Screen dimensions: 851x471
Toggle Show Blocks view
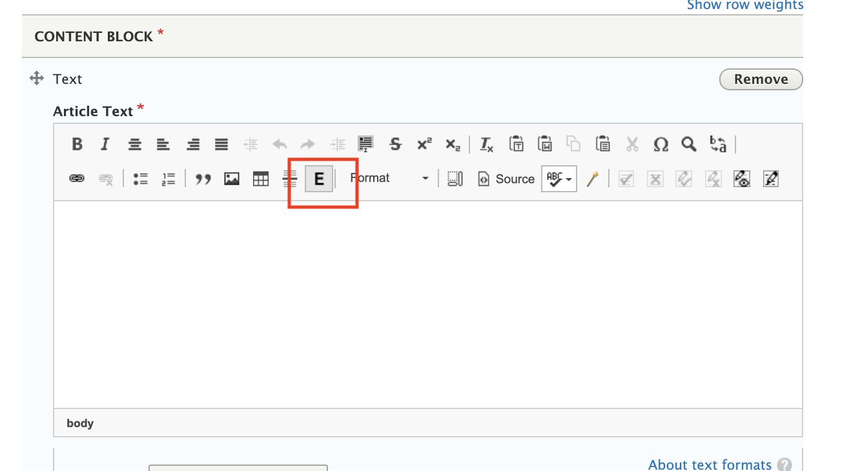pyautogui.click(x=455, y=179)
